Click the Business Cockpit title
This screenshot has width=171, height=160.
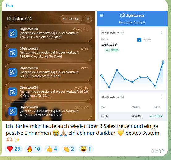click(132, 23)
